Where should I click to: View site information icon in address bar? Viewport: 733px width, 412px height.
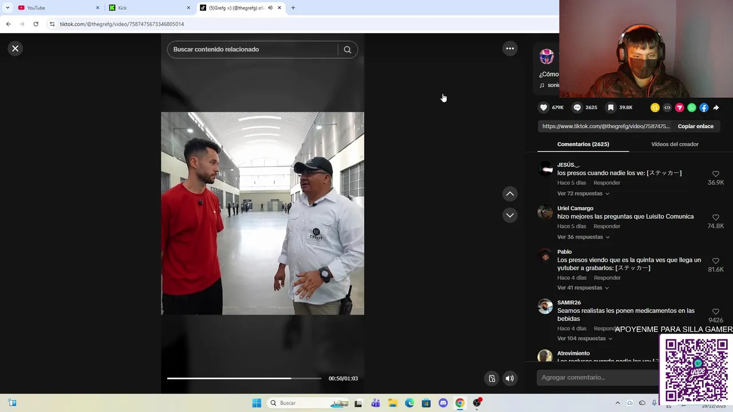[x=52, y=24]
